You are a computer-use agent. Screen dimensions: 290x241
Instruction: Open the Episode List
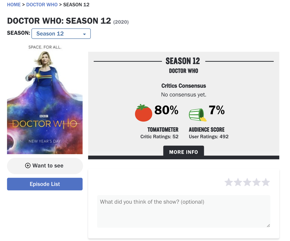45,184
